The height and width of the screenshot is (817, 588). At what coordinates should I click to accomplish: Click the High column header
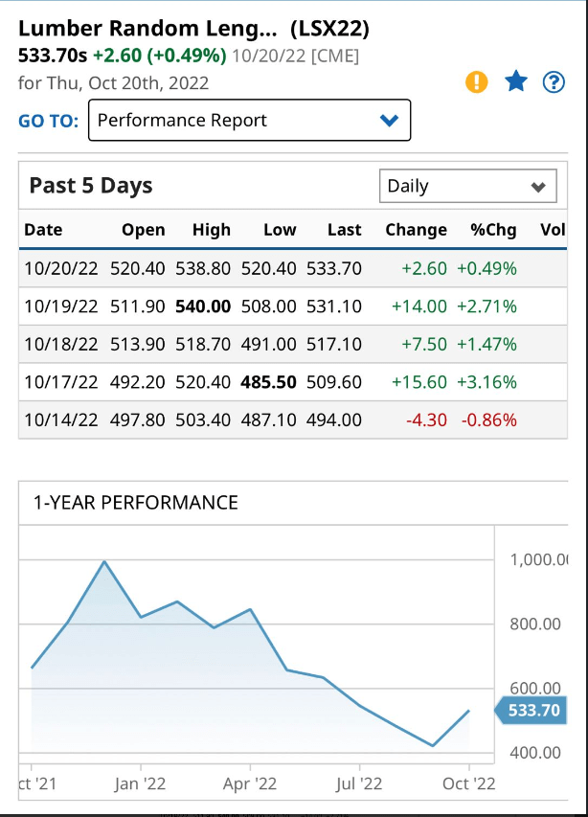point(212,230)
